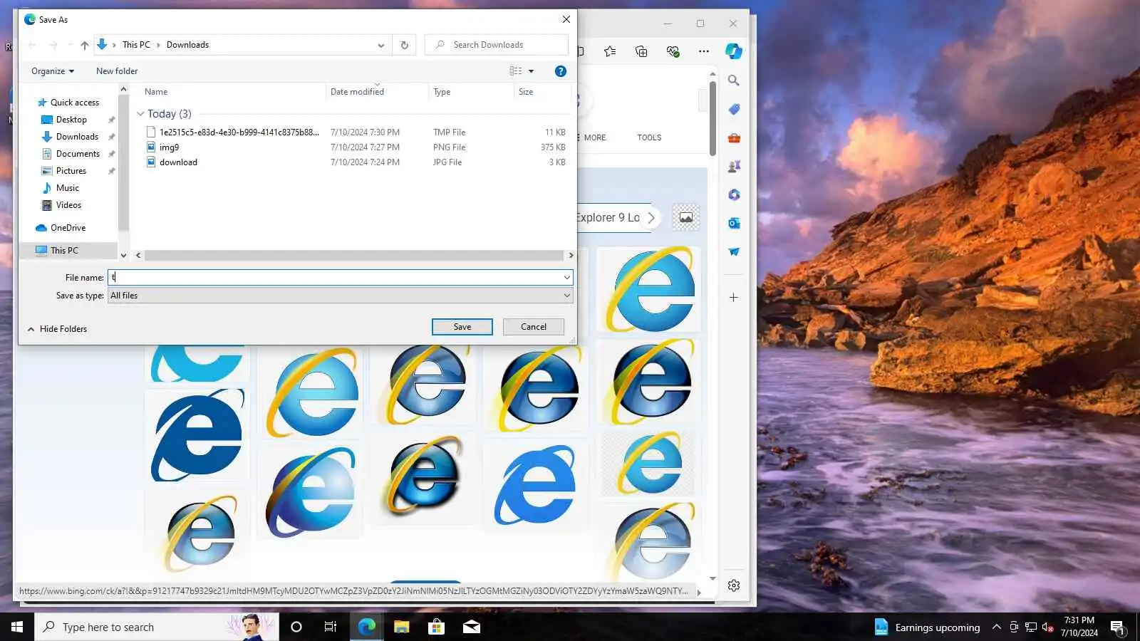Open Task View on the taskbar

331,627
